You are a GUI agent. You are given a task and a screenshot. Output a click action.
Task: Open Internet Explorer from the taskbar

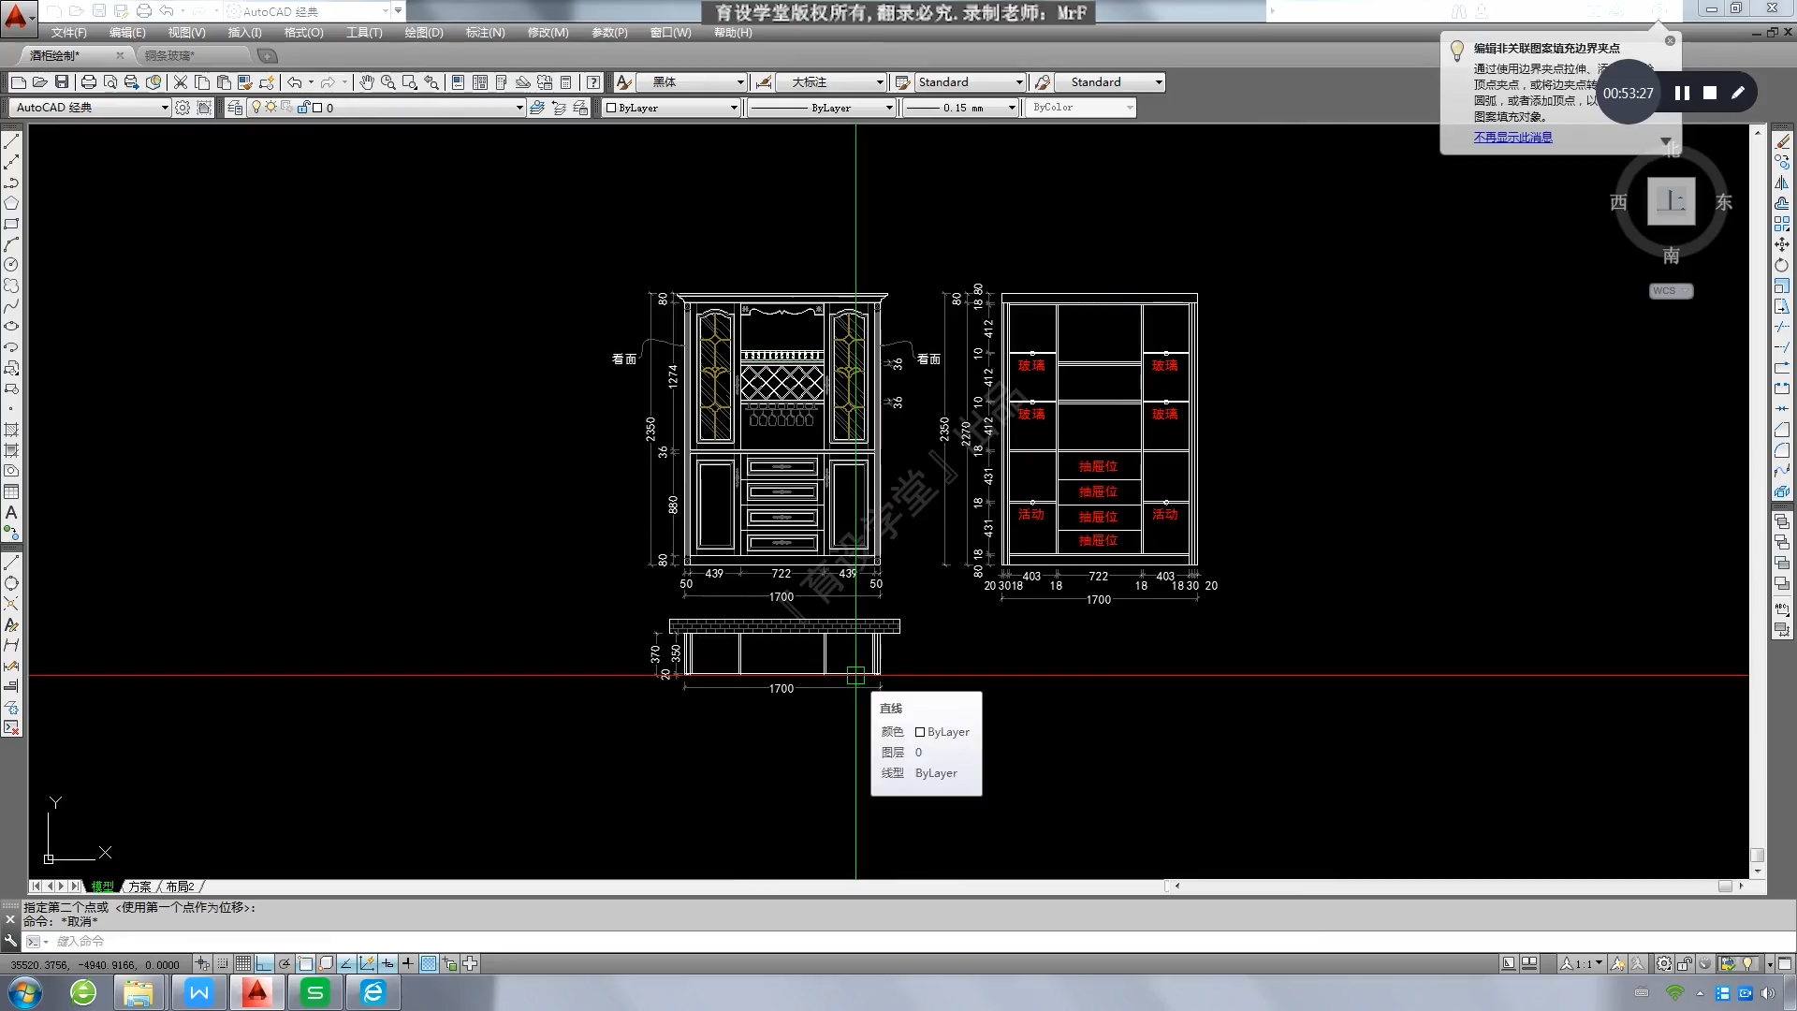(x=373, y=992)
